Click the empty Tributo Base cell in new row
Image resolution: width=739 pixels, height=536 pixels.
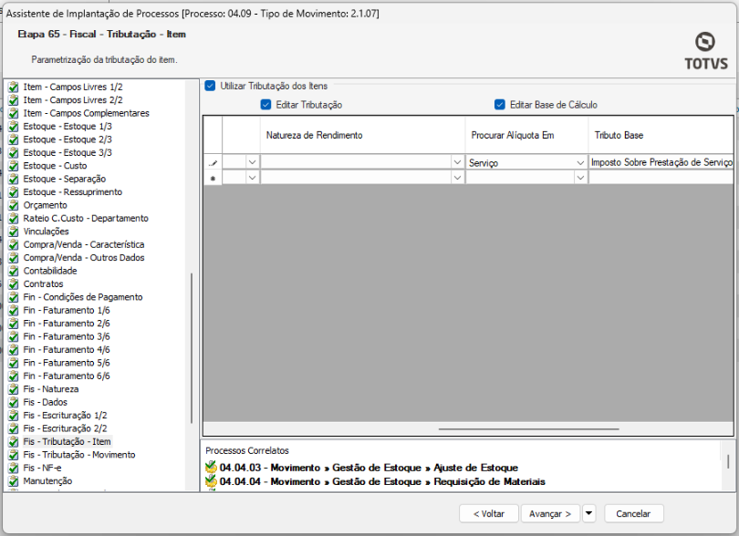[x=661, y=178]
